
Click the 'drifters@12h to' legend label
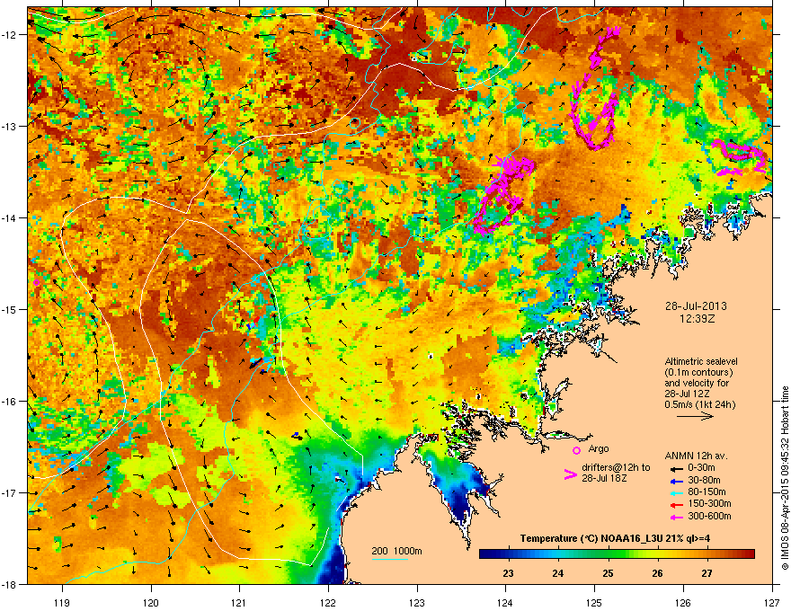click(x=616, y=468)
